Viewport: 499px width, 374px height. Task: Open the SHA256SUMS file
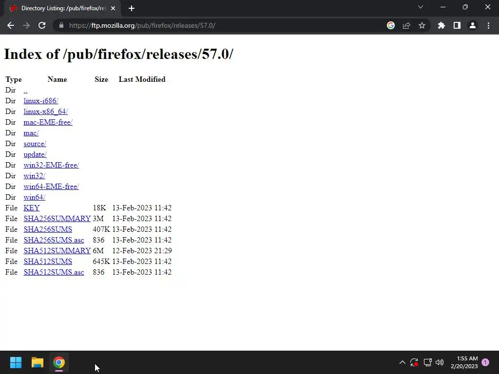point(48,229)
